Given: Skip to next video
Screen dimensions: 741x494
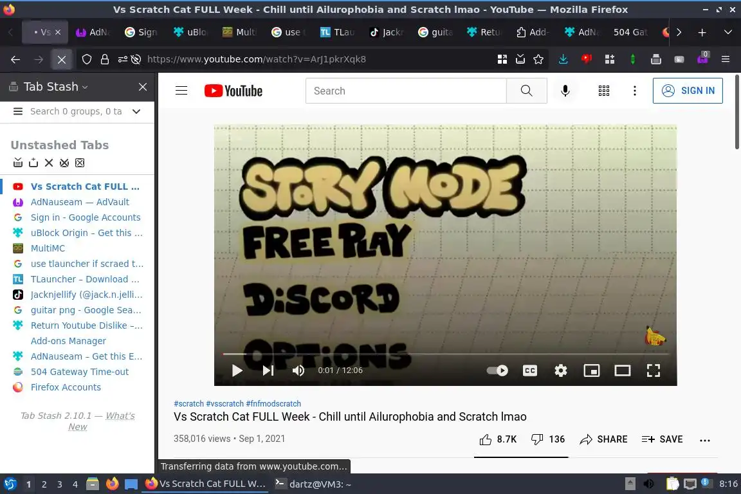Looking at the screenshot, I should [268, 370].
